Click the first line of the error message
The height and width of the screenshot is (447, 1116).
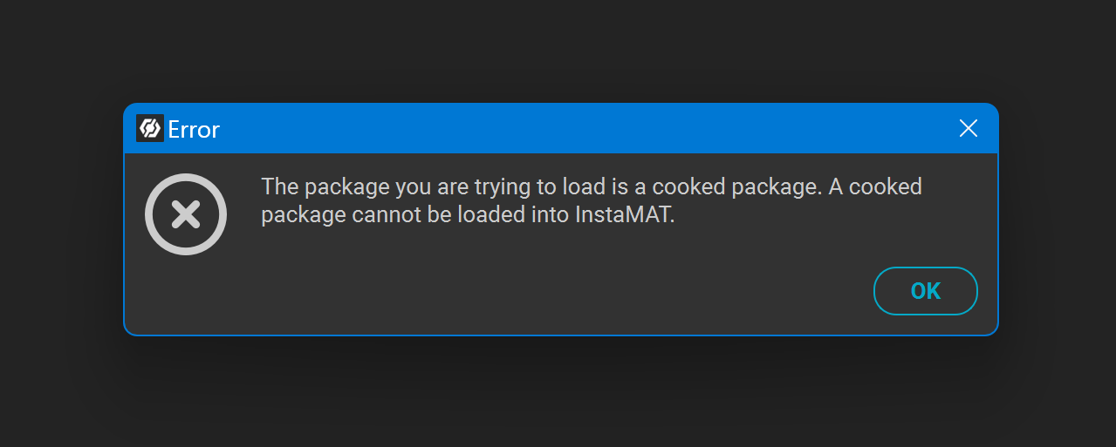click(x=591, y=186)
